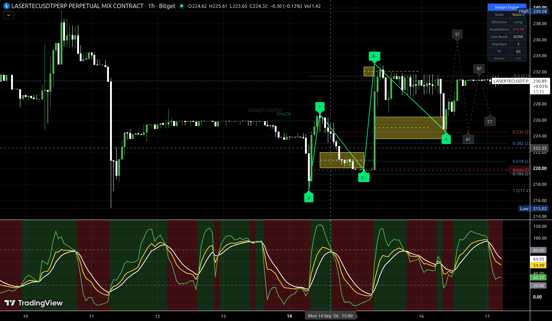Click the 0.786 fib level label
The height and width of the screenshot is (321, 552).
pyautogui.click(x=521, y=174)
